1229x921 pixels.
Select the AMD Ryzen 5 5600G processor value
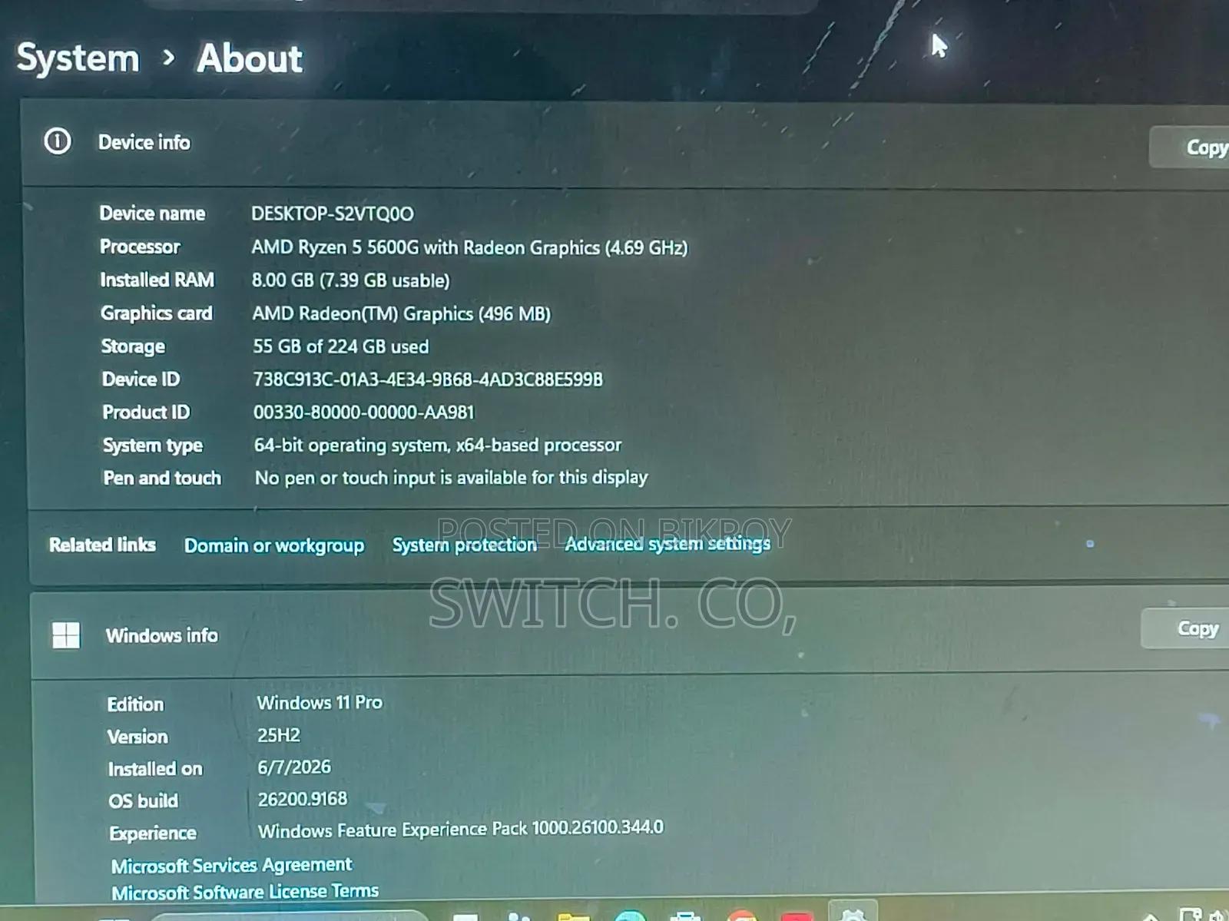click(469, 247)
